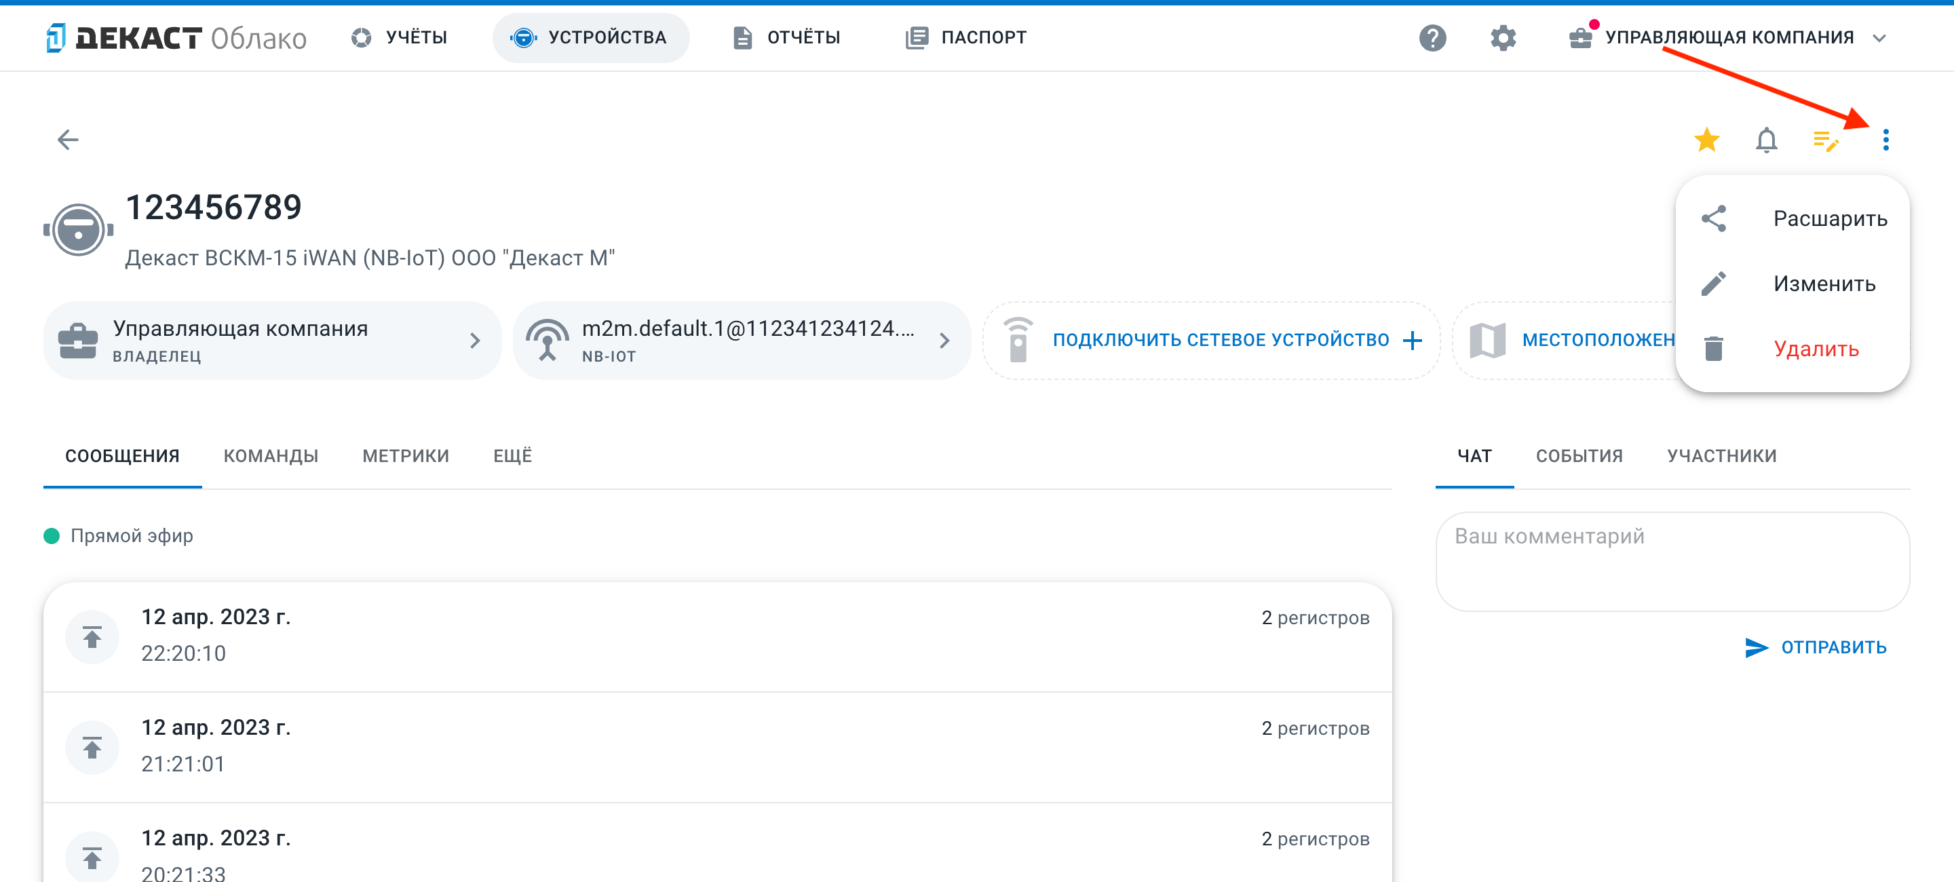Toggle the favorite star icon
Screen dimensions: 1954x882
(x=1707, y=140)
